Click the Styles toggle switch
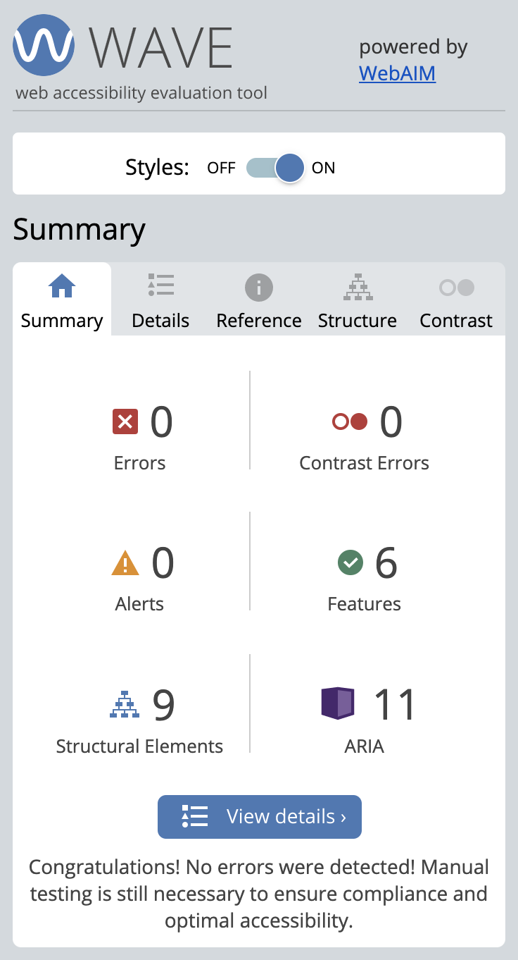 click(x=274, y=168)
